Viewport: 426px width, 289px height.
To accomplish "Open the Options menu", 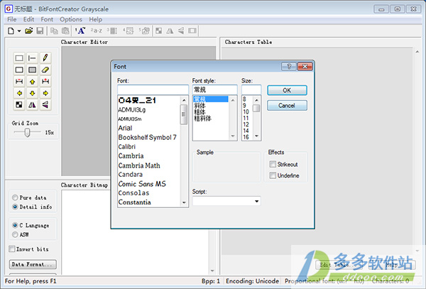I will [x=71, y=19].
